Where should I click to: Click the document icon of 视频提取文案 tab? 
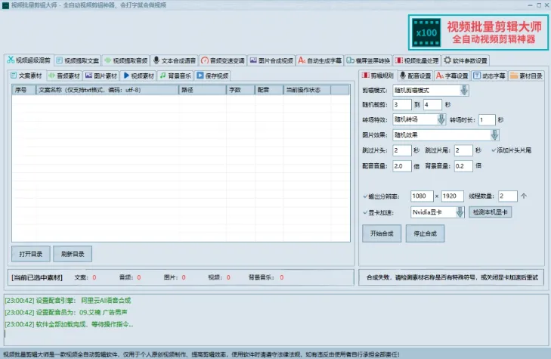pos(60,60)
